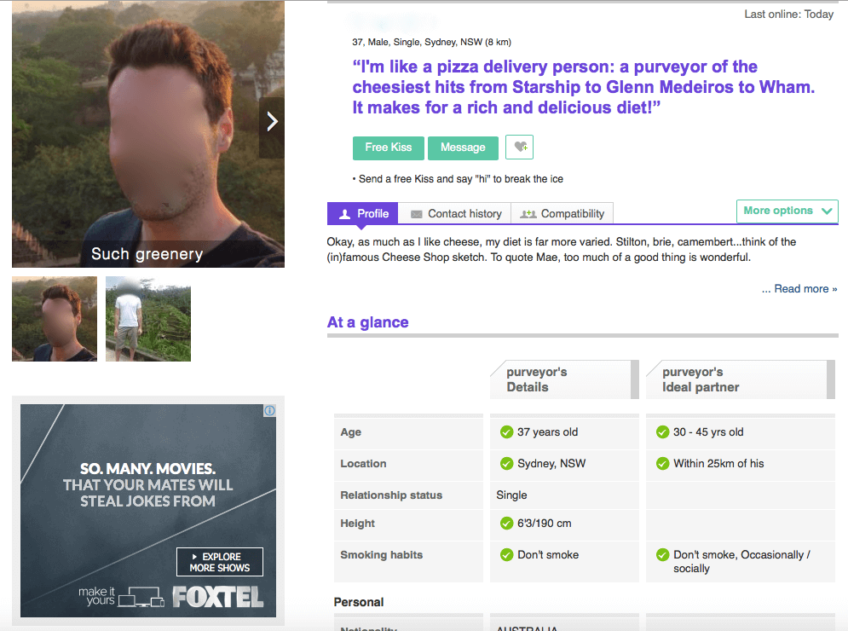The image size is (848, 631).
Task: Click the green check icon beside 37 years old
Action: [506, 432]
